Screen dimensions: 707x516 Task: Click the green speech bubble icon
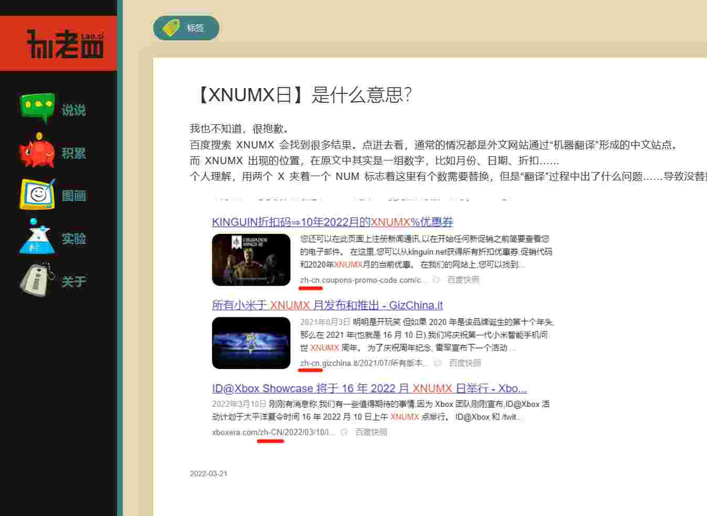pyautogui.click(x=37, y=108)
